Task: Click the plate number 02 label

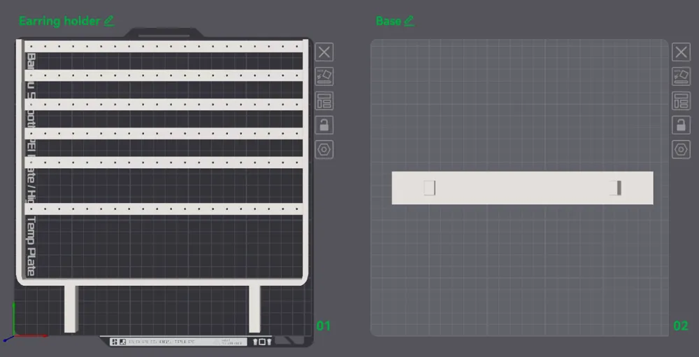Action: click(x=681, y=326)
